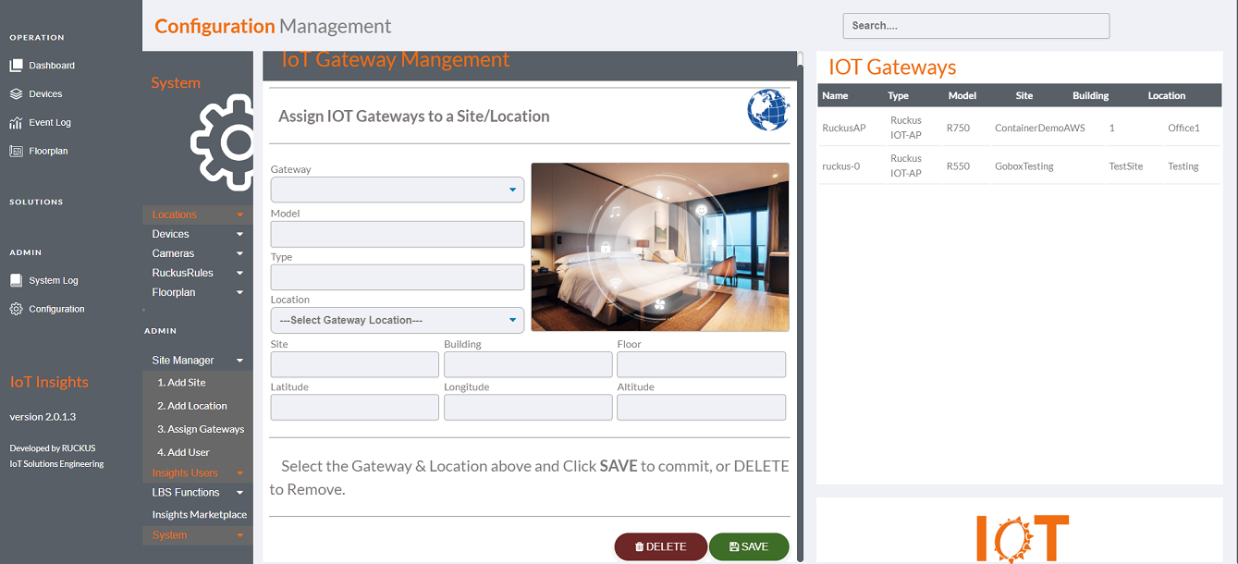
Task: Click the IOT sun logo
Action: pos(1022,540)
